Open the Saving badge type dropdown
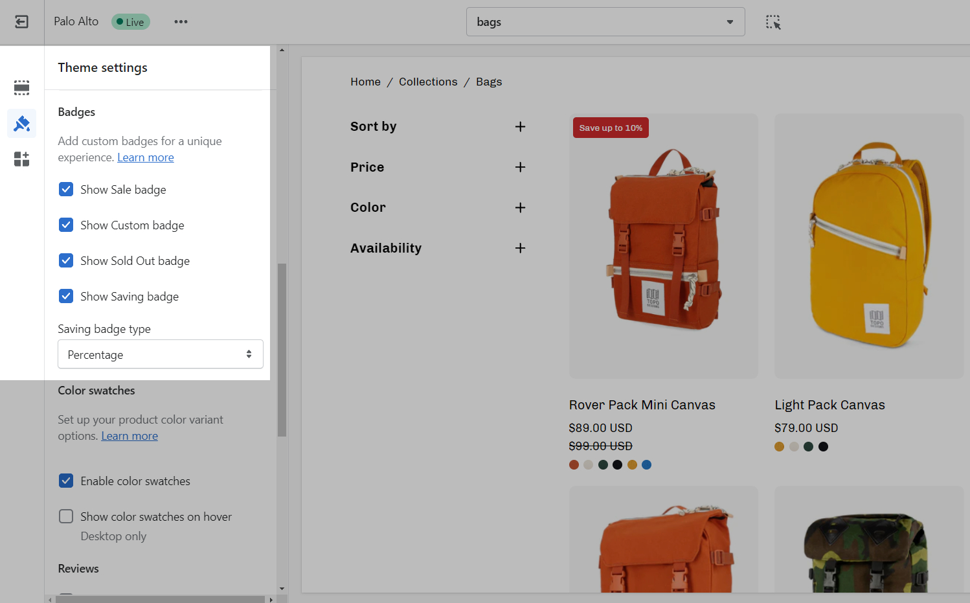The image size is (970, 603). tap(161, 354)
